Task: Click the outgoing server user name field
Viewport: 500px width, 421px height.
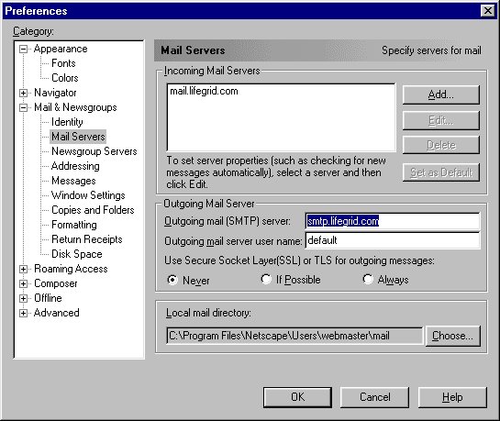Action: tap(393, 240)
